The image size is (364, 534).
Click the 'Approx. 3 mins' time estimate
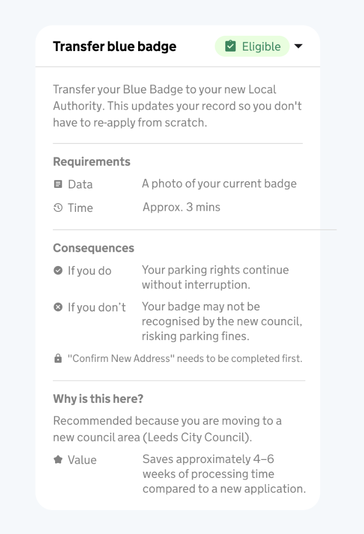point(181,208)
